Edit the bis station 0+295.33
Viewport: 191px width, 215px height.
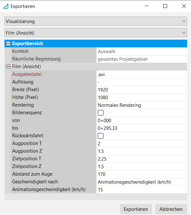coord(142,128)
